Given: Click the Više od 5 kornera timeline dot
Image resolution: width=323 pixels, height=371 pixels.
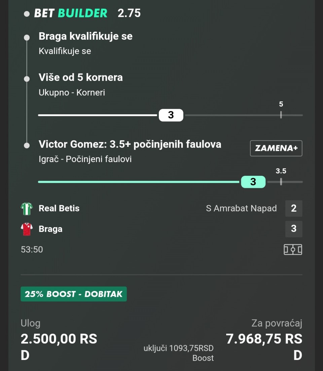Looking at the screenshot, I should pyautogui.click(x=27, y=79).
